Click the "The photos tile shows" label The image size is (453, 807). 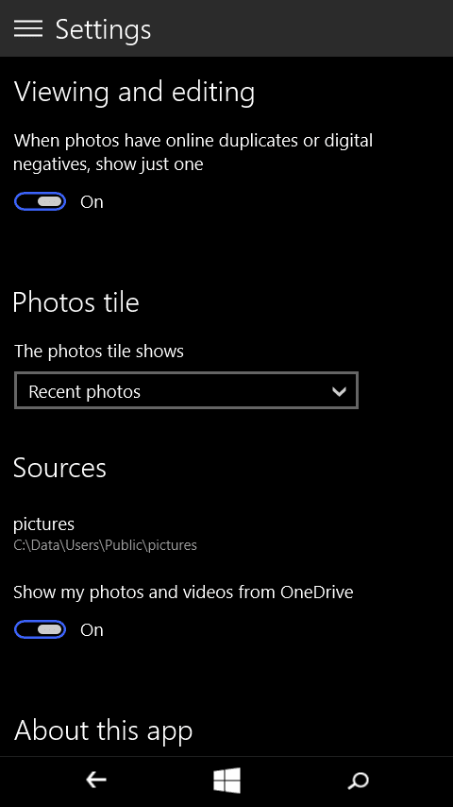[x=99, y=351]
